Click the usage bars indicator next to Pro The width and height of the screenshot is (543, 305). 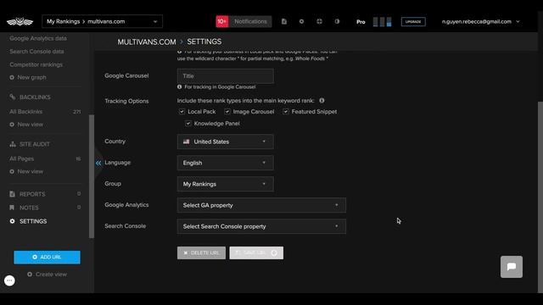click(383, 22)
